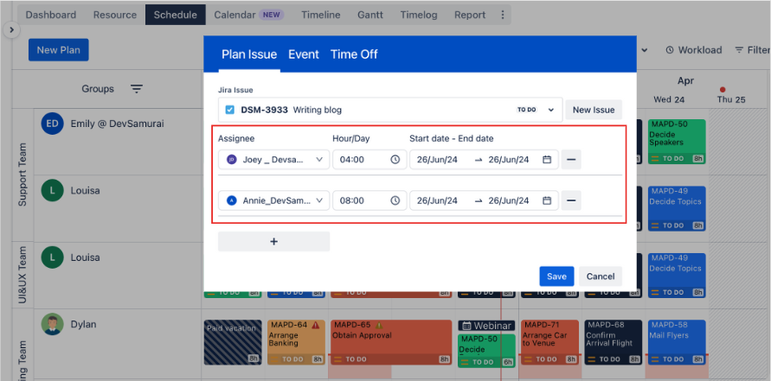This screenshot has width=771, height=381.
Task: Open calendar picker icon in Joey's date row
Action: click(x=547, y=160)
